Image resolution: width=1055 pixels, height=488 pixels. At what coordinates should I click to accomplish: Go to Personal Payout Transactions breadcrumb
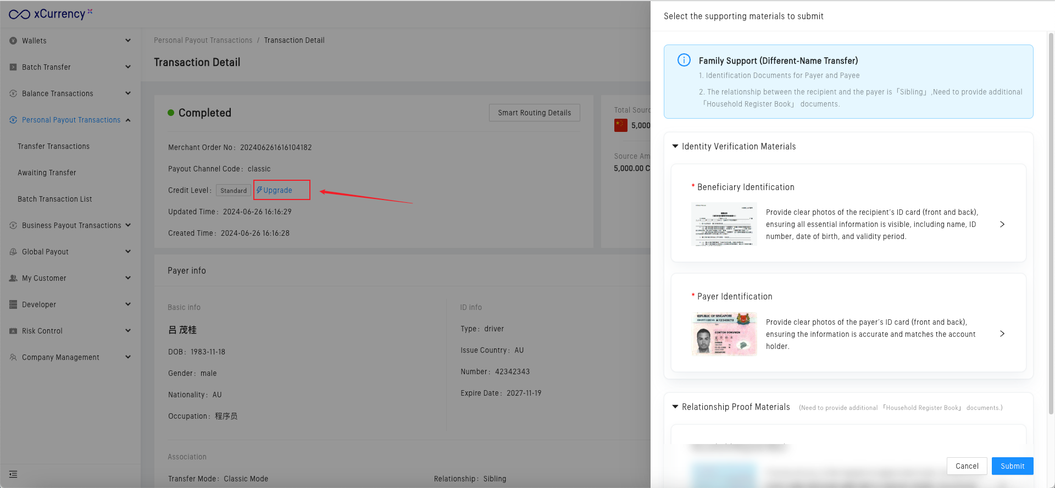coord(203,40)
